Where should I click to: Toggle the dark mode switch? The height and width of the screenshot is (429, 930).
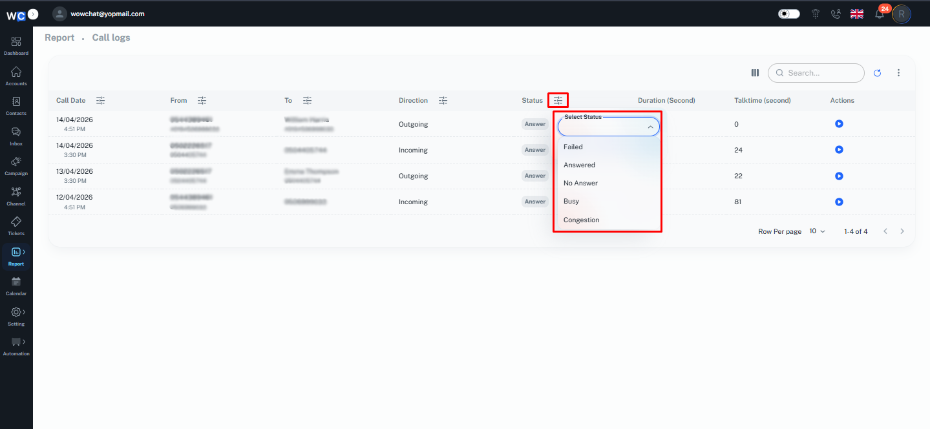(x=789, y=14)
